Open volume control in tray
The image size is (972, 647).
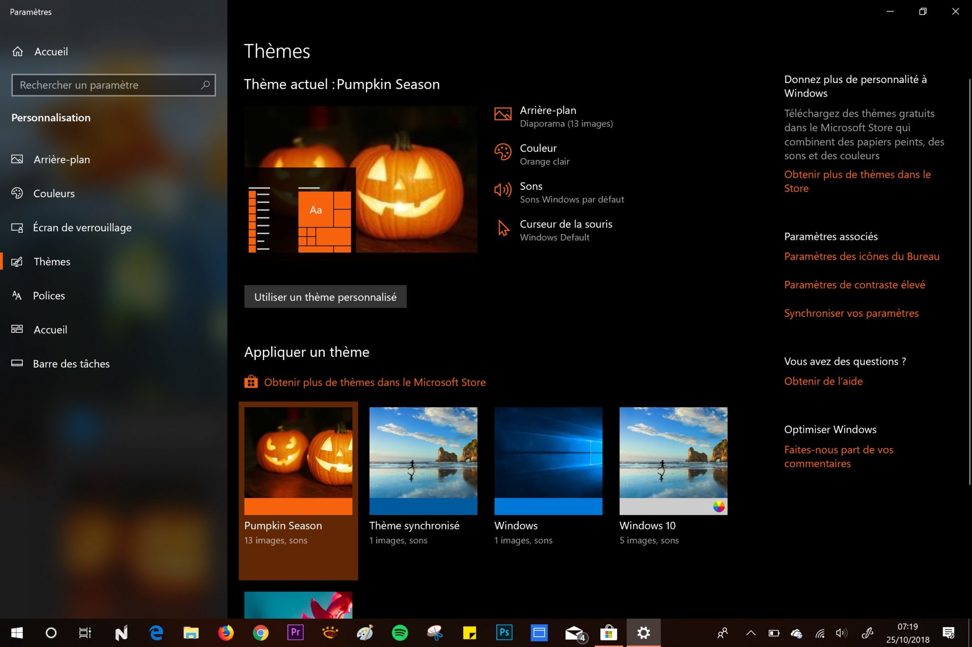pos(841,633)
